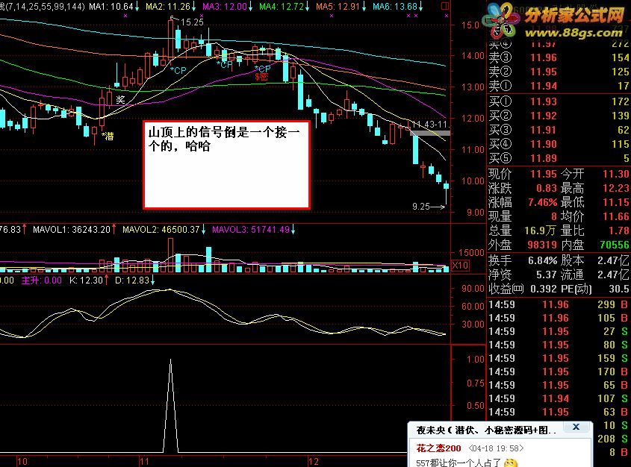This screenshot has height=467, width=631.
Task: Click the date axis label 11
Action: click(x=144, y=461)
